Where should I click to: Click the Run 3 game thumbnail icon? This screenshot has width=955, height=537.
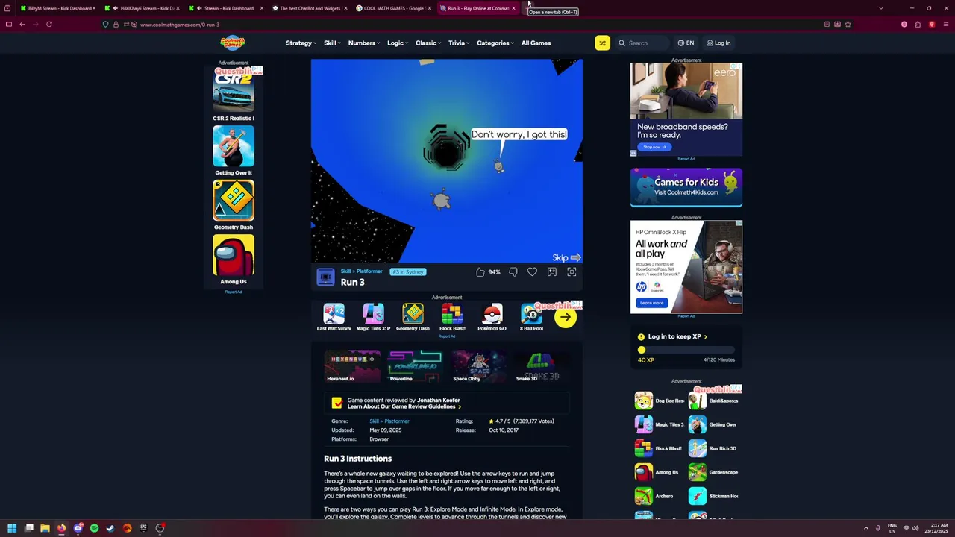(x=325, y=277)
